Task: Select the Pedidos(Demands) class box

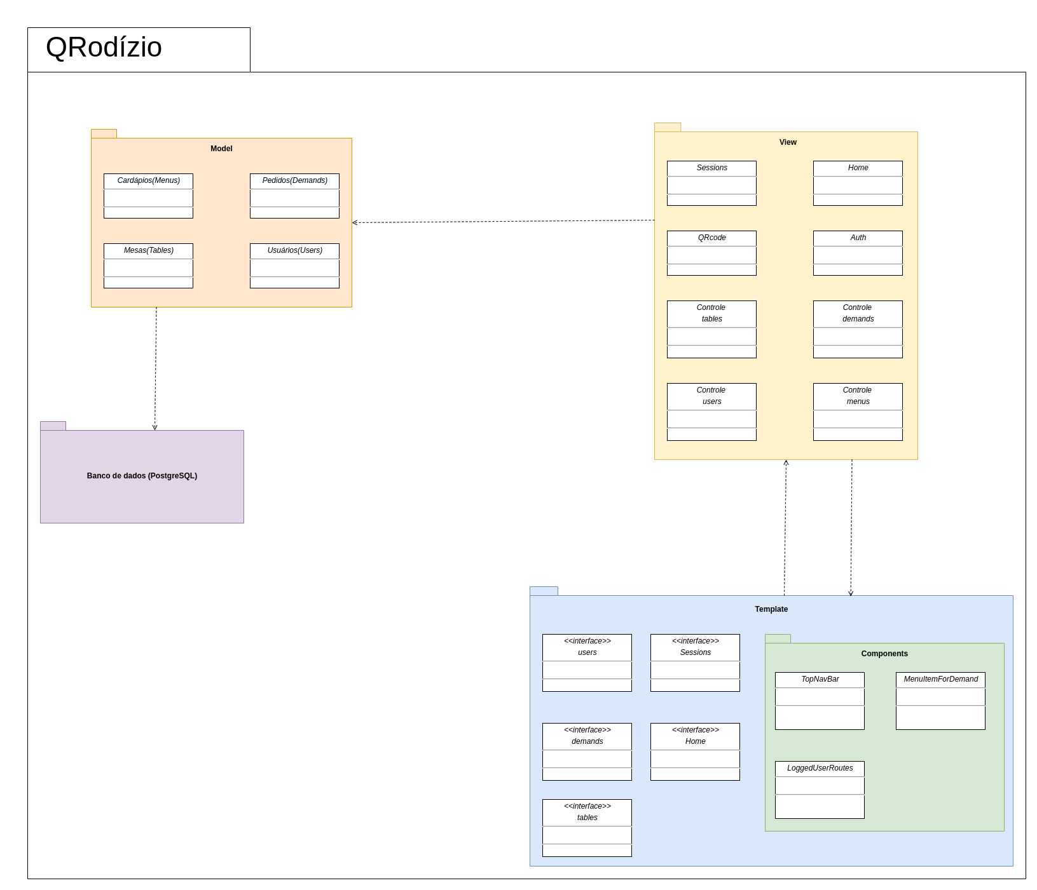Action: click(294, 196)
